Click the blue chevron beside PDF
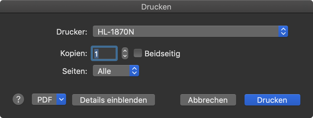The height and width of the screenshot is (118, 313). (x=61, y=100)
